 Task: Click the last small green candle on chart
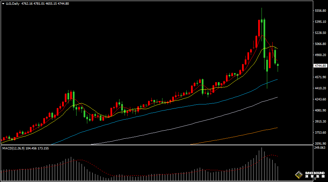point(278,65)
